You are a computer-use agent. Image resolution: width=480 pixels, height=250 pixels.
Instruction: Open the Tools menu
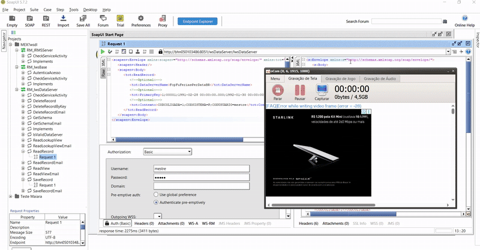pyautogui.click(x=73, y=10)
